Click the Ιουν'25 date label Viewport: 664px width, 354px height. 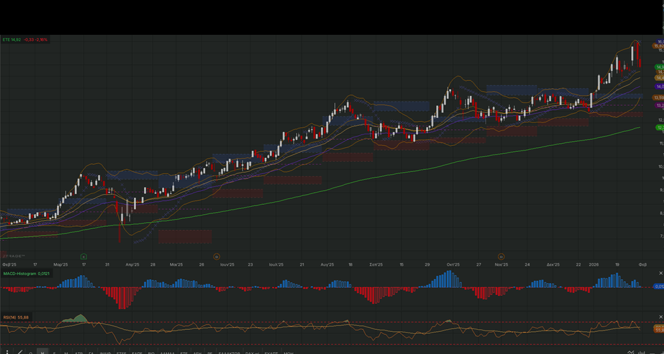[x=227, y=265]
